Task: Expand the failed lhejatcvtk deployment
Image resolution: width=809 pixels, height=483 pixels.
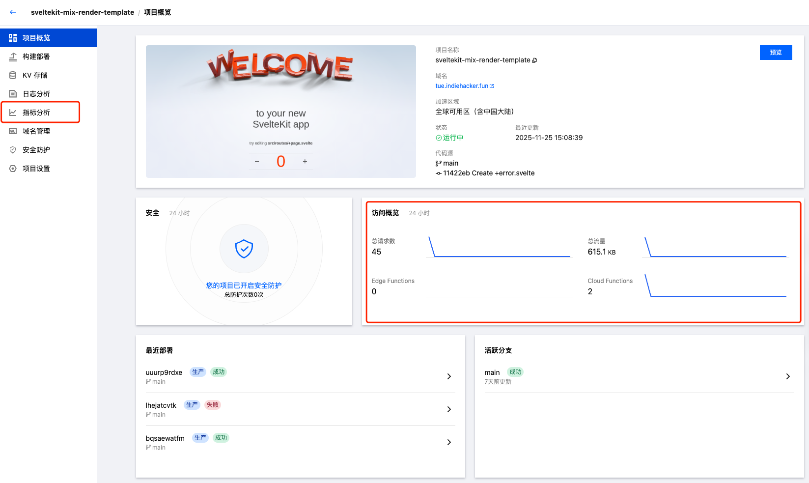Action: pos(449,409)
